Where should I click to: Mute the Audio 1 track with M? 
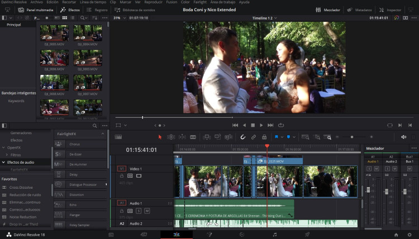click(x=147, y=211)
